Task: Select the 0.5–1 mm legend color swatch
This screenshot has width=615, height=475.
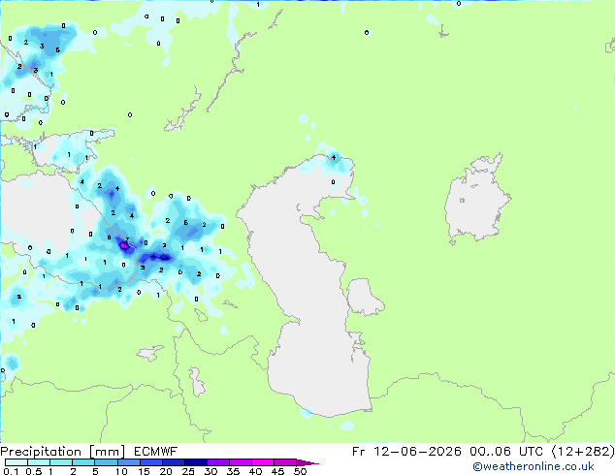Action: pos(39,462)
